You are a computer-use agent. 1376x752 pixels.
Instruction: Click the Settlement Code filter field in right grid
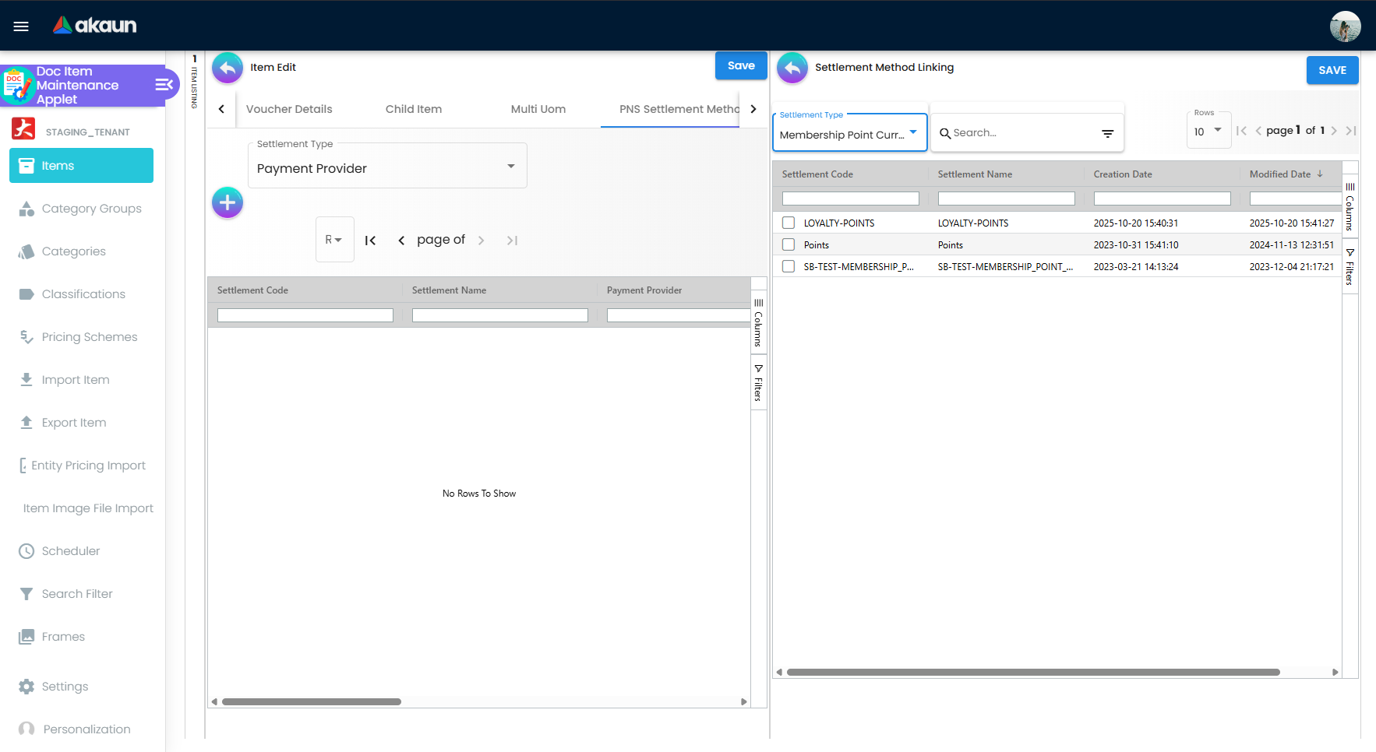(x=850, y=199)
